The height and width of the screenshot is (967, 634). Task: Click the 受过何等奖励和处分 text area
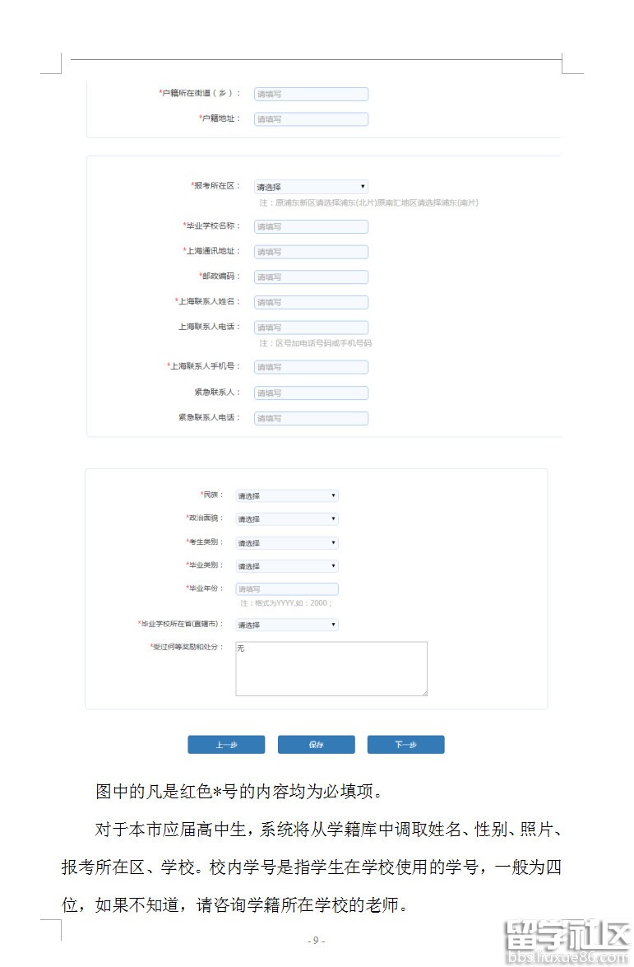(331, 668)
